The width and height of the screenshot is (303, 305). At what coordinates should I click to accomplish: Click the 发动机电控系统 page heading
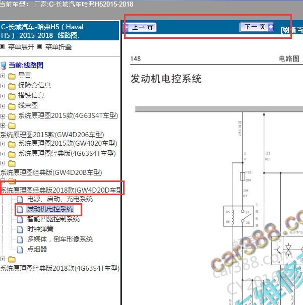(166, 79)
